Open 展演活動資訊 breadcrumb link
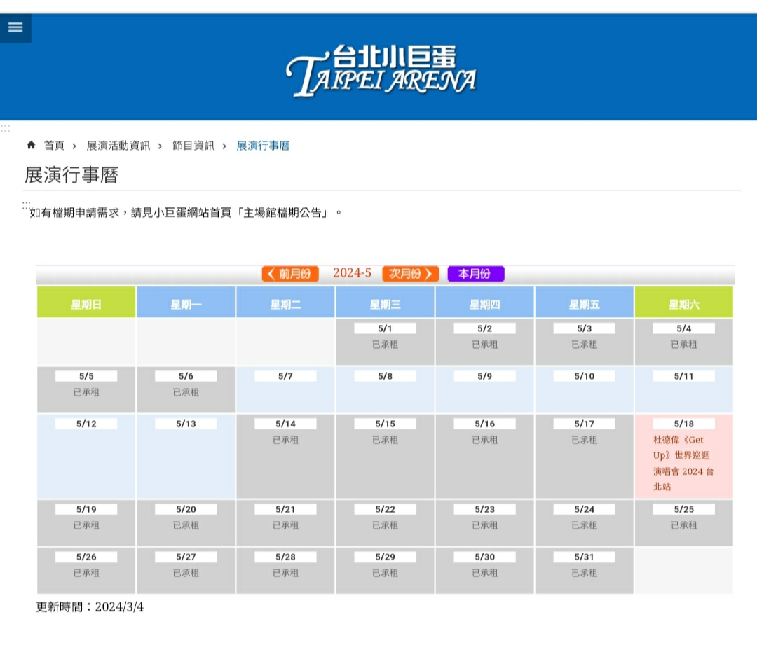This screenshot has height=645, width=757. [118, 146]
